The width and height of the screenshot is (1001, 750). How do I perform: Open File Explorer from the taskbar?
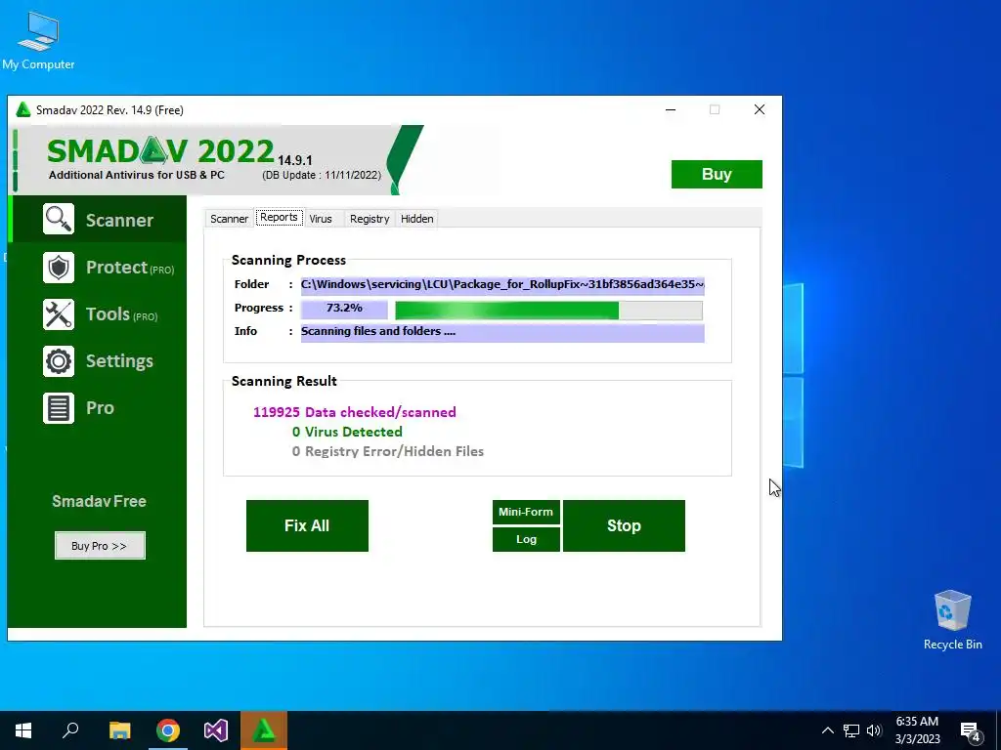119,730
